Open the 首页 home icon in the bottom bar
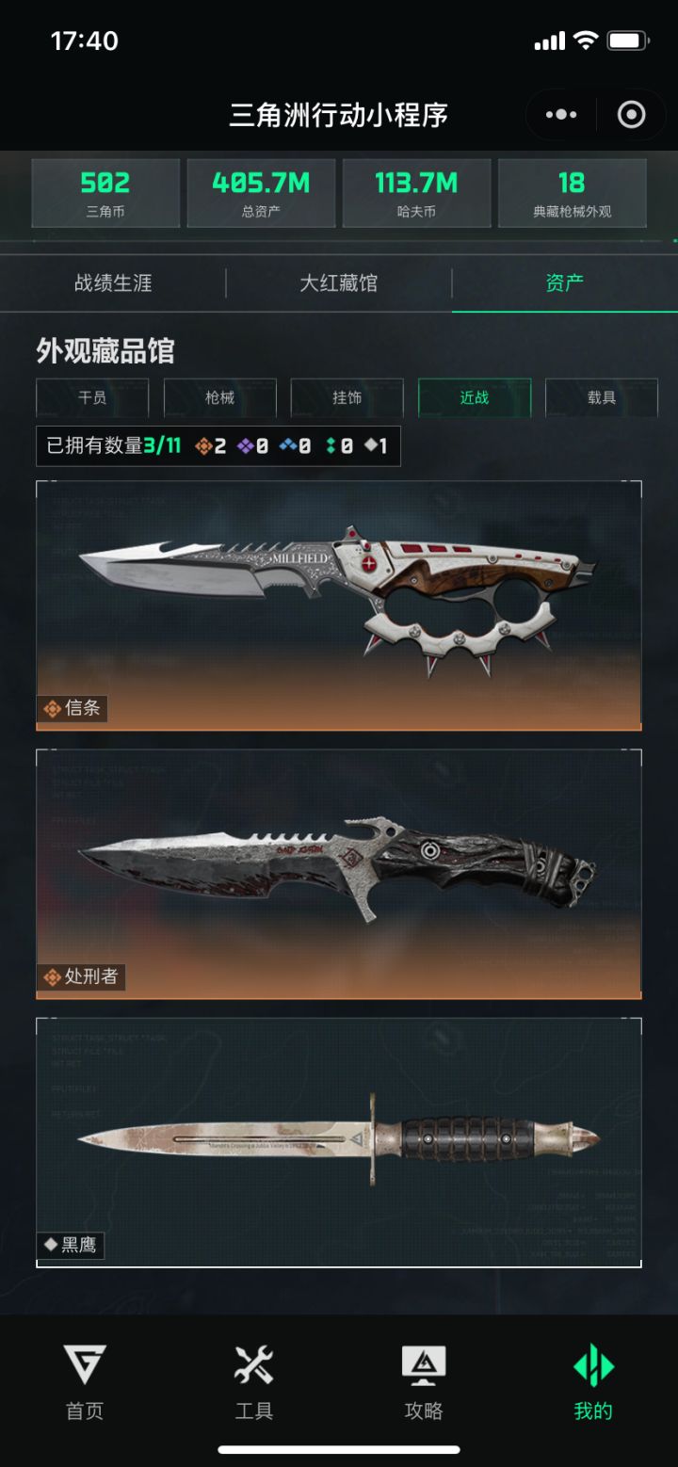The width and height of the screenshot is (678, 1467). (85, 1364)
